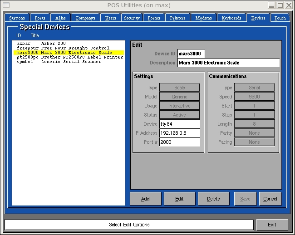
Task: Click the IP Address field
Action: point(179,133)
